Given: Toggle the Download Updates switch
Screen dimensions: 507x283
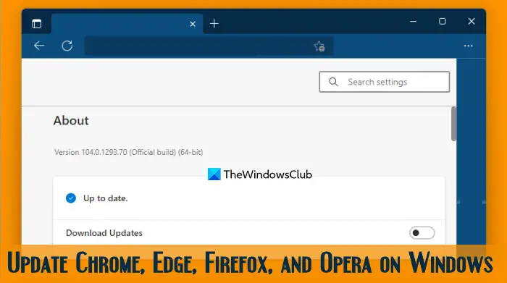Looking at the screenshot, I should pos(422,232).
